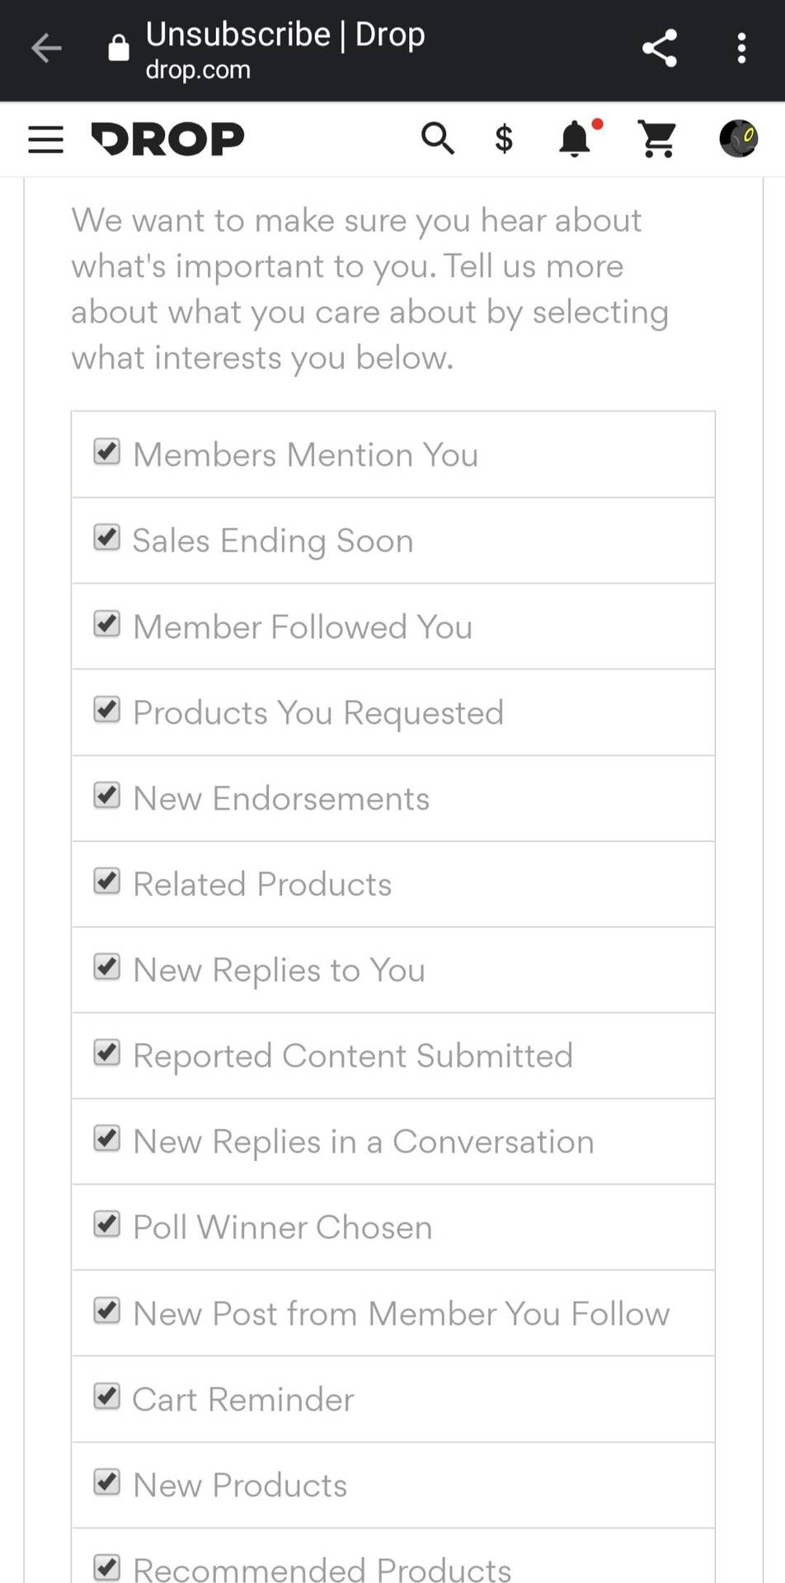785x1583 pixels.
Task: Open user profile avatar
Action: click(738, 139)
